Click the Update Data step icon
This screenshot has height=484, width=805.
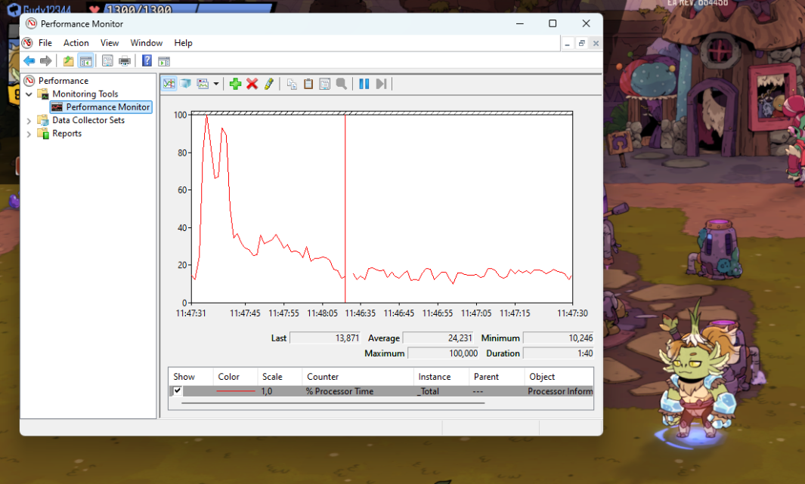point(381,84)
